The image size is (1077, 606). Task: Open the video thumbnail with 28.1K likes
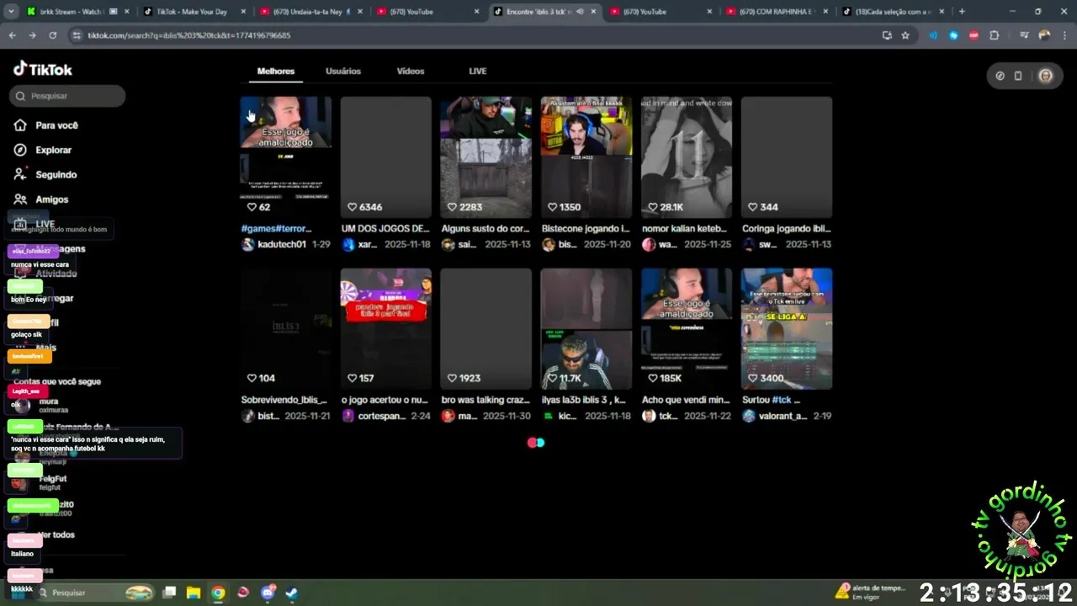[x=687, y=157]
